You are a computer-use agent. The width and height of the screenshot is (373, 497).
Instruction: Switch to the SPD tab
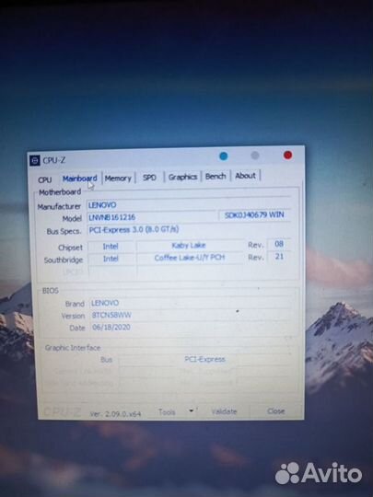click(149, 178)
